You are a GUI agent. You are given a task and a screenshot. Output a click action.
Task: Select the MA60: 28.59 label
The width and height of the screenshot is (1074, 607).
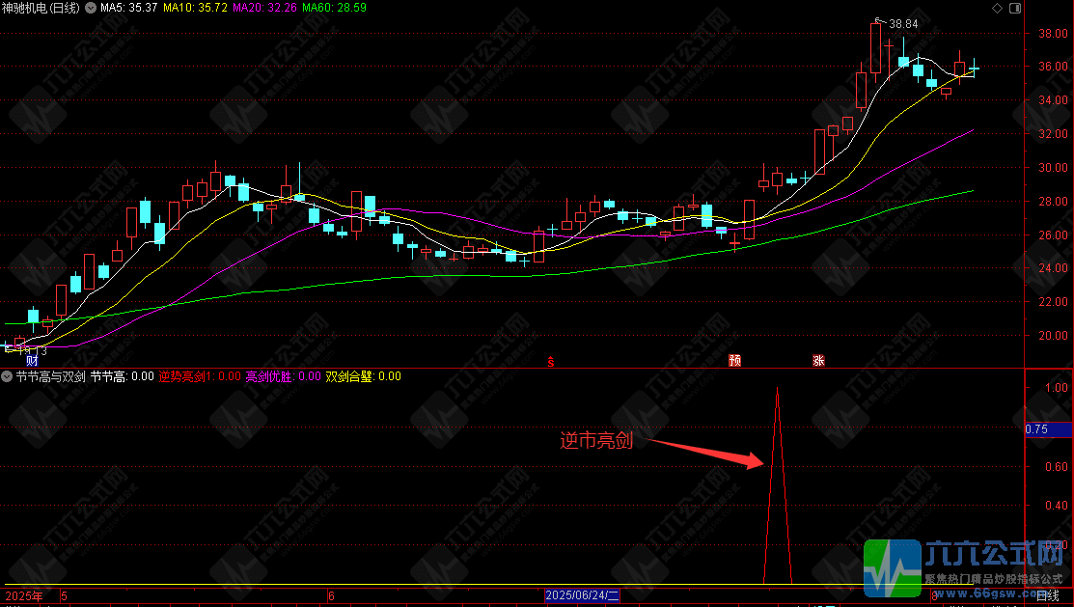pos(334,8)
